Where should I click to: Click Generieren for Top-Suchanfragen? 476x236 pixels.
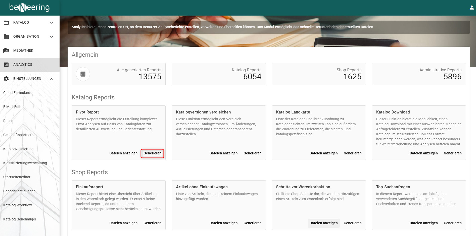[x=453, y=223]
